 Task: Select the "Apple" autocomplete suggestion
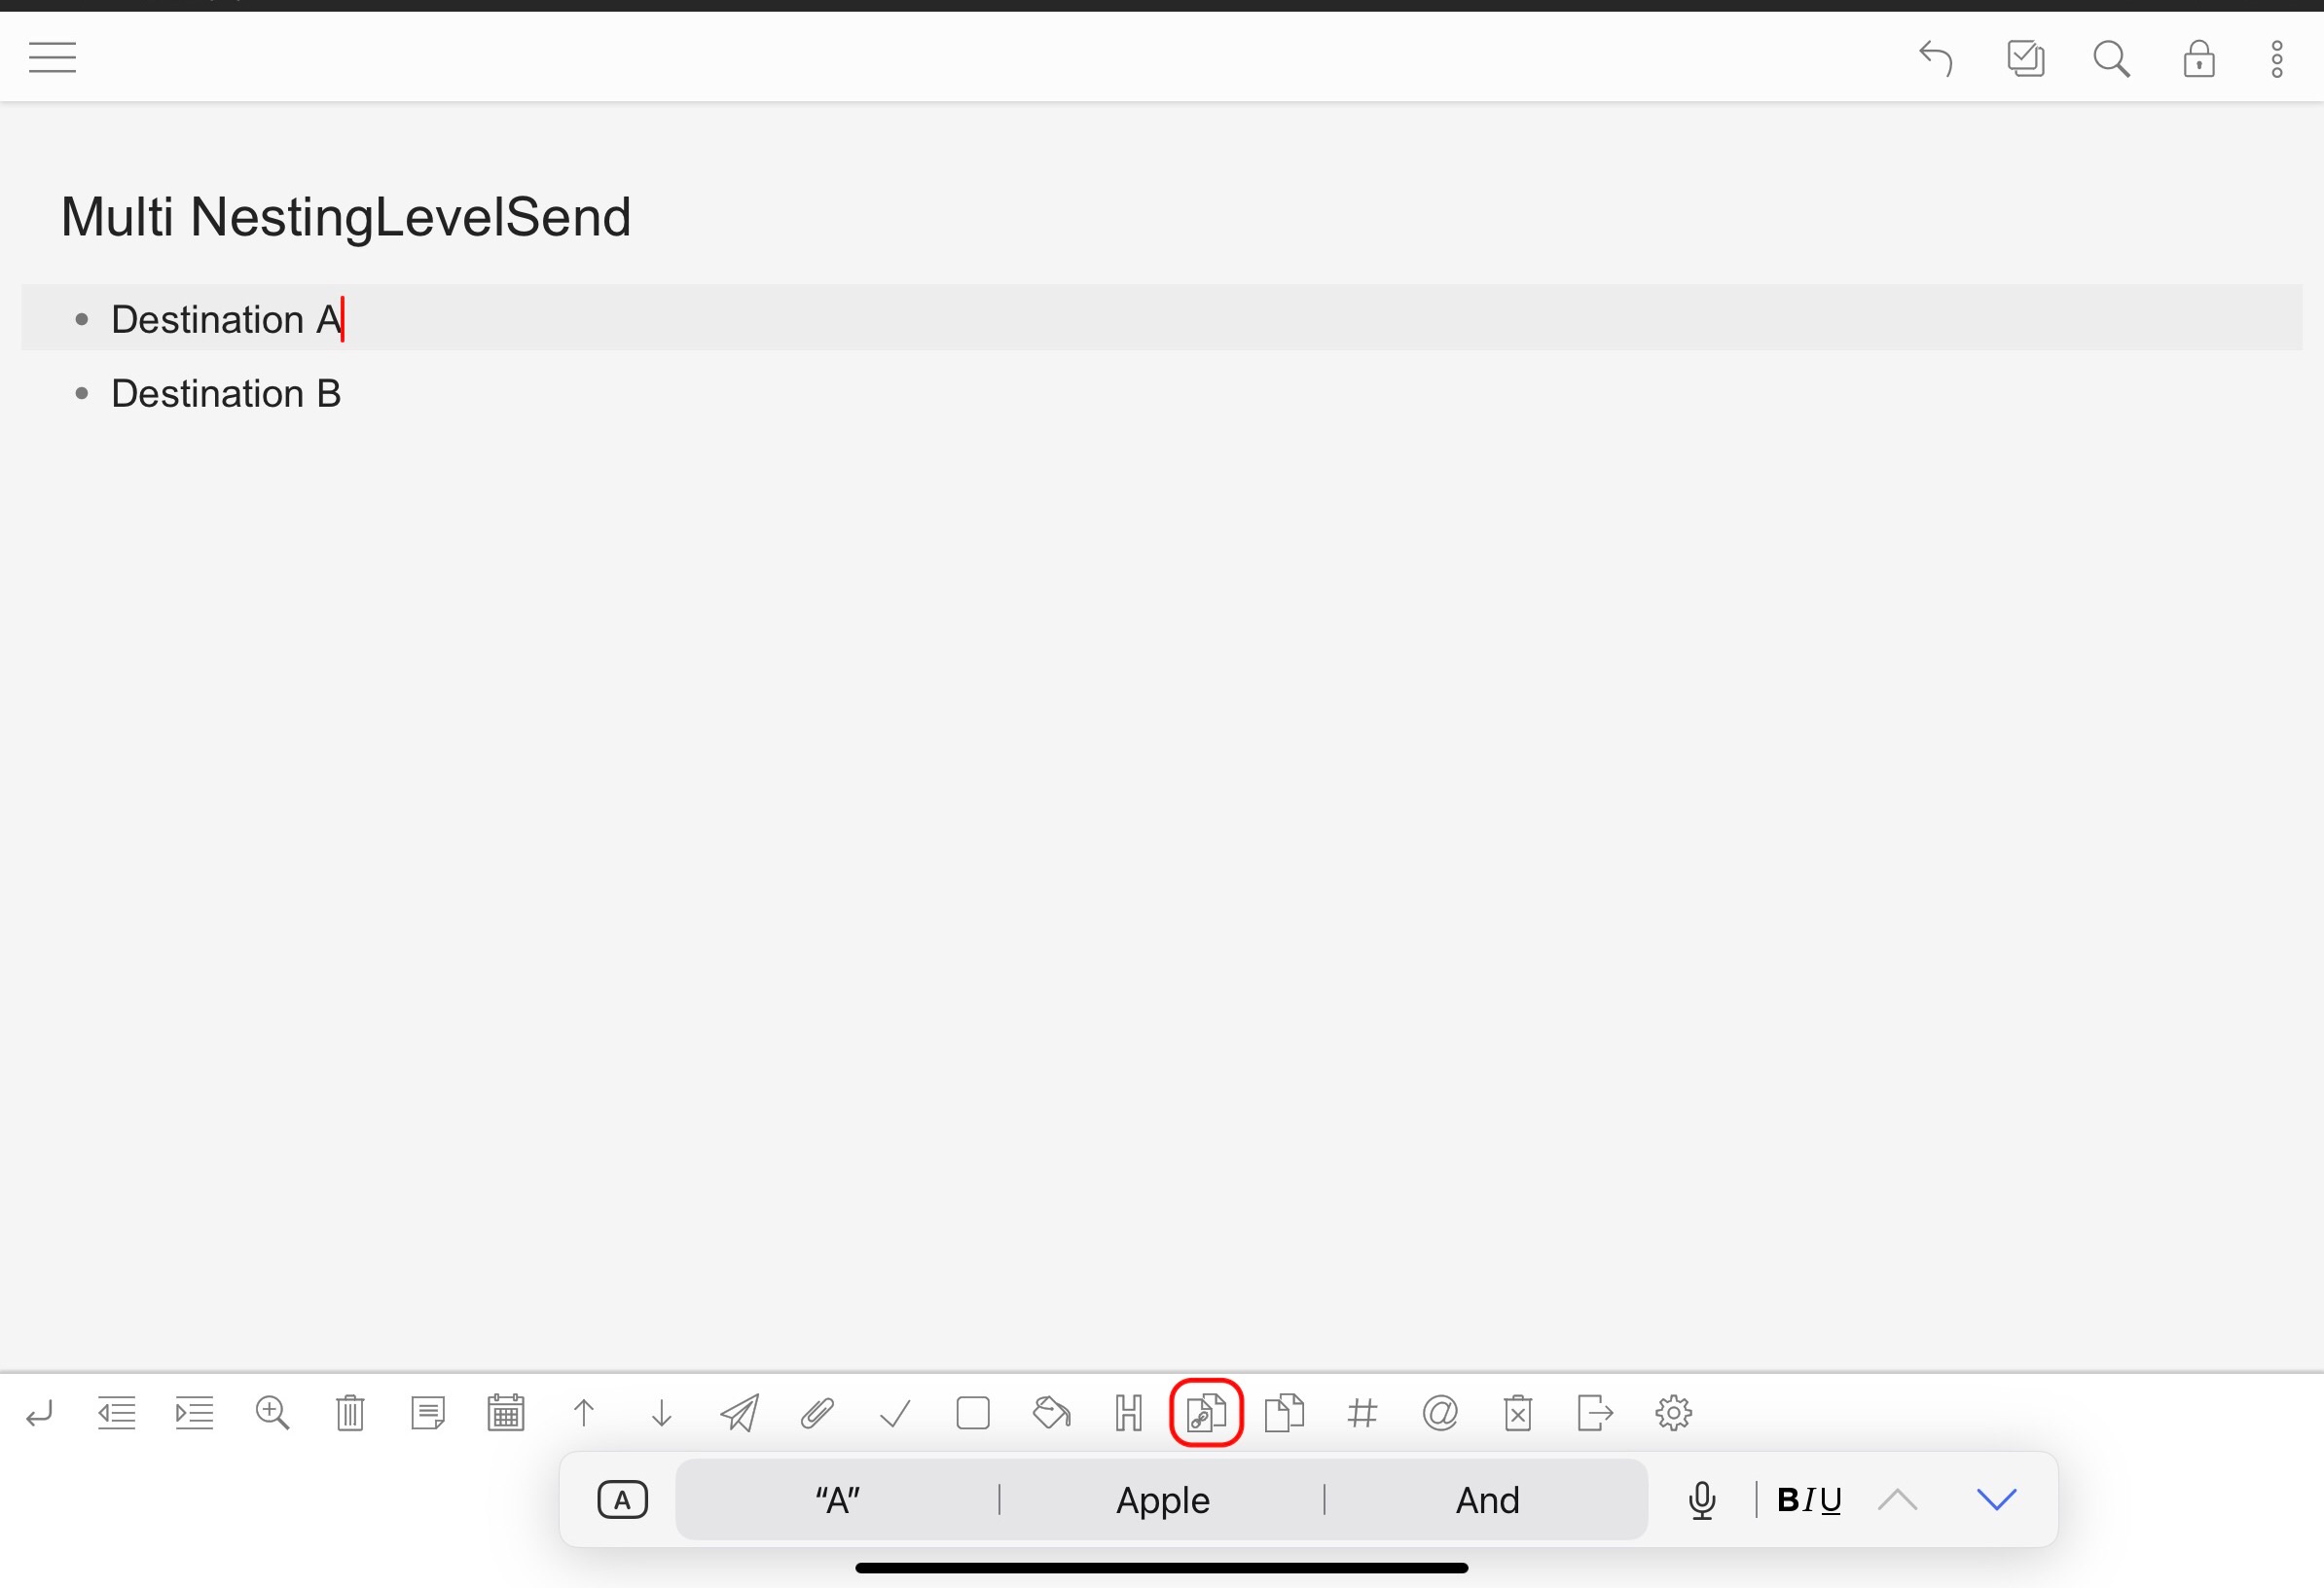pos(1163,1500)
